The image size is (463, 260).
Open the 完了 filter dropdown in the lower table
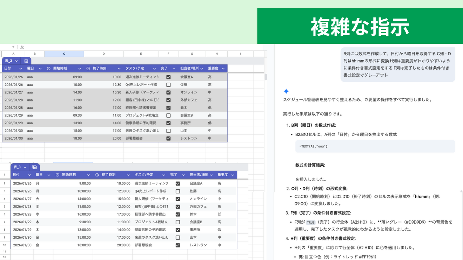tap(183, 175)
